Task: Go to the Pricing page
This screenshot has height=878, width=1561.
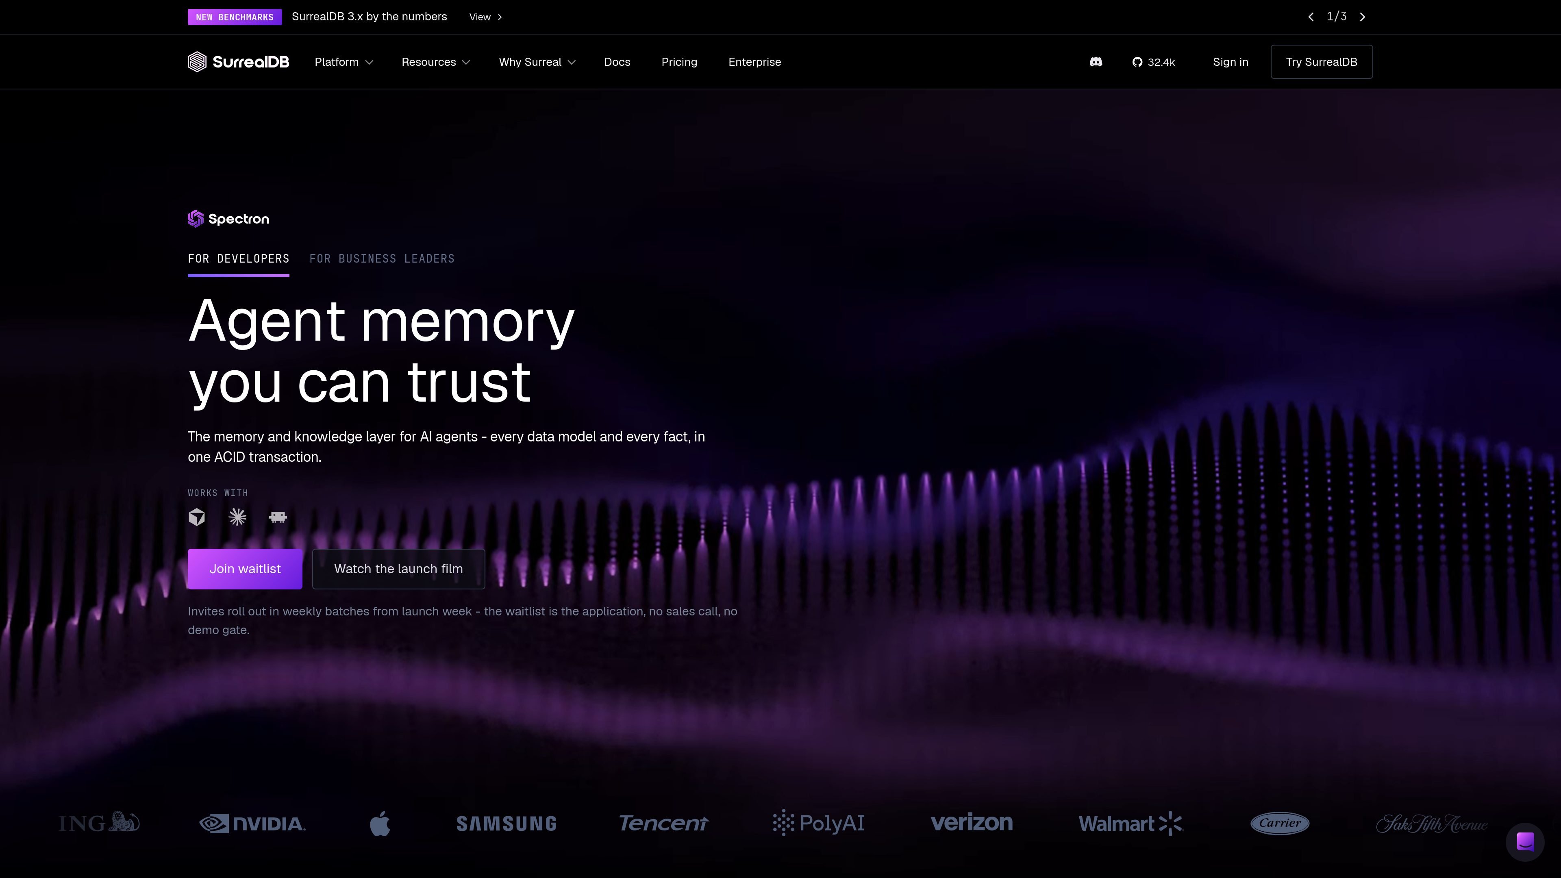Action: click(679, 62)
